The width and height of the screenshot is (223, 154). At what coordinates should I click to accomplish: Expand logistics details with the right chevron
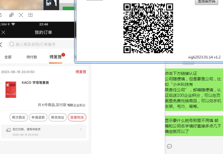[x=81, y=129]
